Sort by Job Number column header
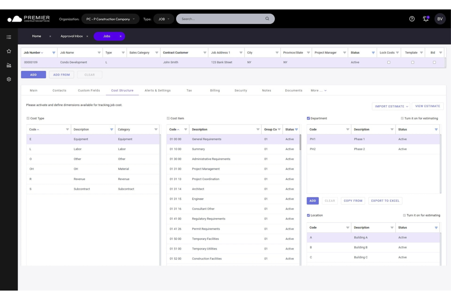Screen dimensions: 451x300 pos(32,53)
